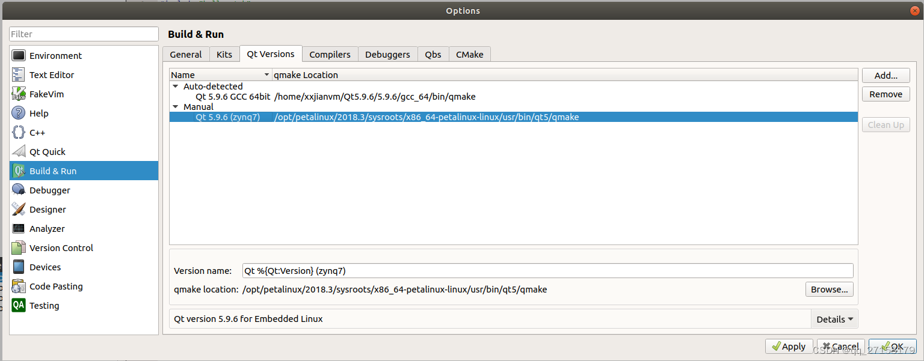The width and height of the screenshot is (924, 361).
Task: Browse for a qmake location
Action: click(829, 289)
